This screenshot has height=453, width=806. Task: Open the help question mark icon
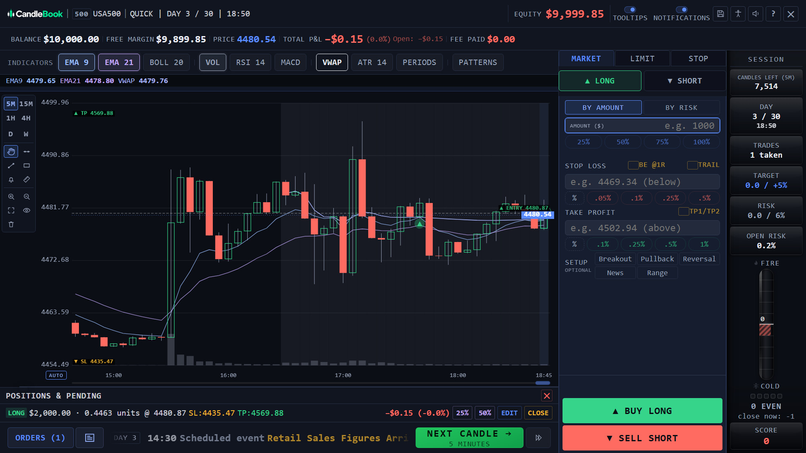point(773,14)
